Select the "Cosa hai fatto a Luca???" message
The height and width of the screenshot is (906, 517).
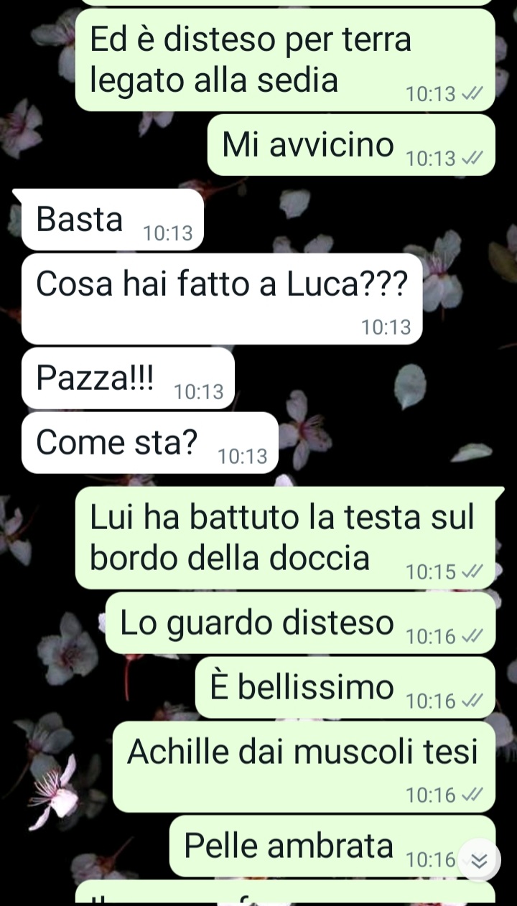pyautogui.click(x=222, y=299)
